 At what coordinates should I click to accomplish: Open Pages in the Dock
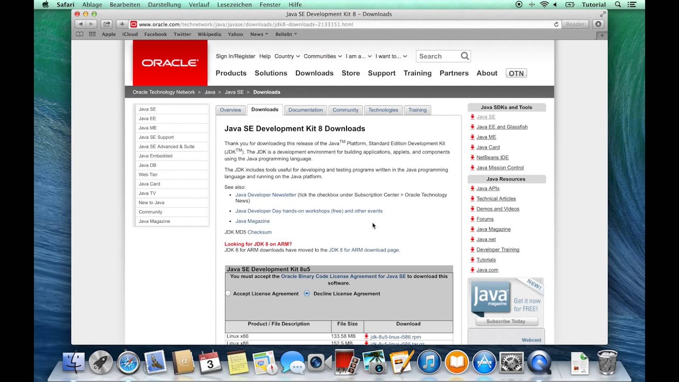click(x=402, y=363)
